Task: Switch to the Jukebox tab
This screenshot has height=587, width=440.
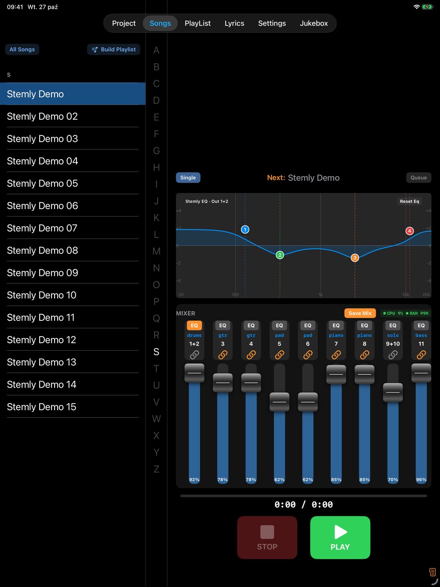Action: 314,23
